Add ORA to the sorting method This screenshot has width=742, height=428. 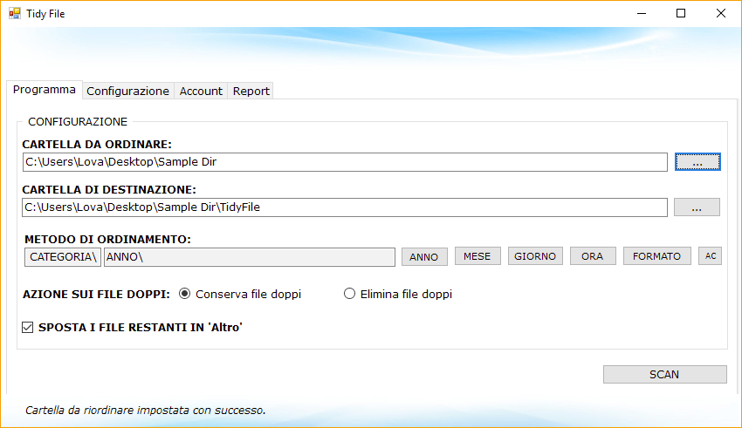point(593,256)
